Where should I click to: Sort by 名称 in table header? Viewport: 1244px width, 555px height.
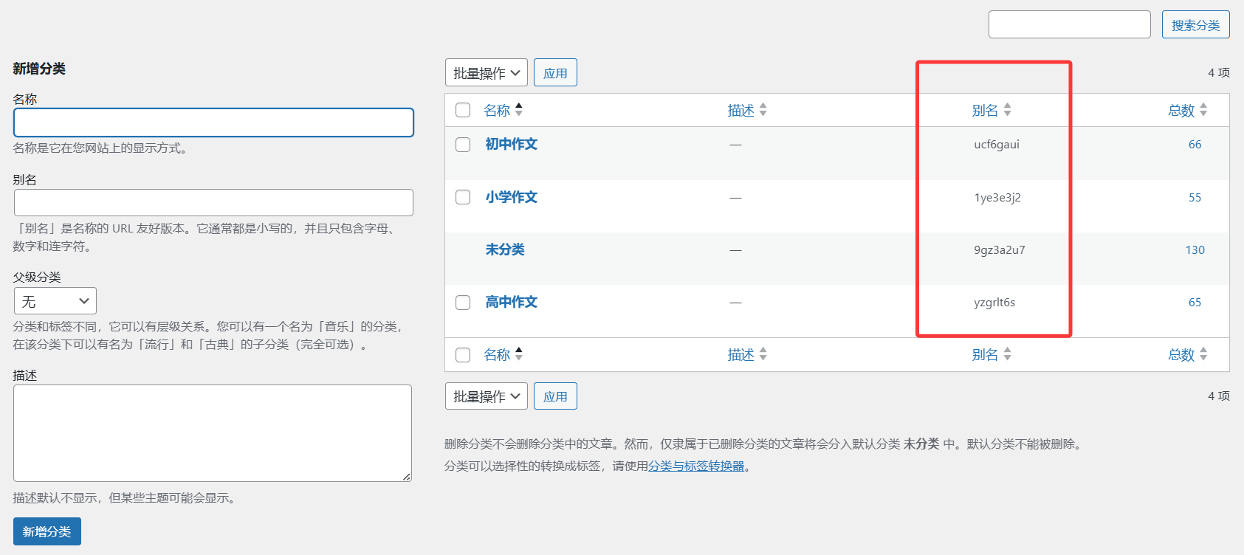[497, 110]
